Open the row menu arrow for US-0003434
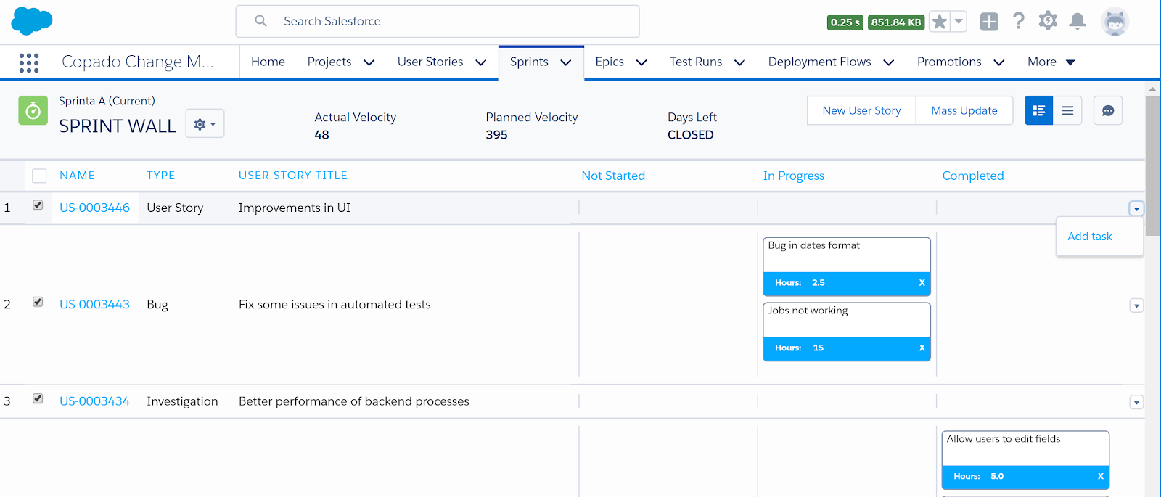This screenshot has height=497, width=1161. (1136, 403)
